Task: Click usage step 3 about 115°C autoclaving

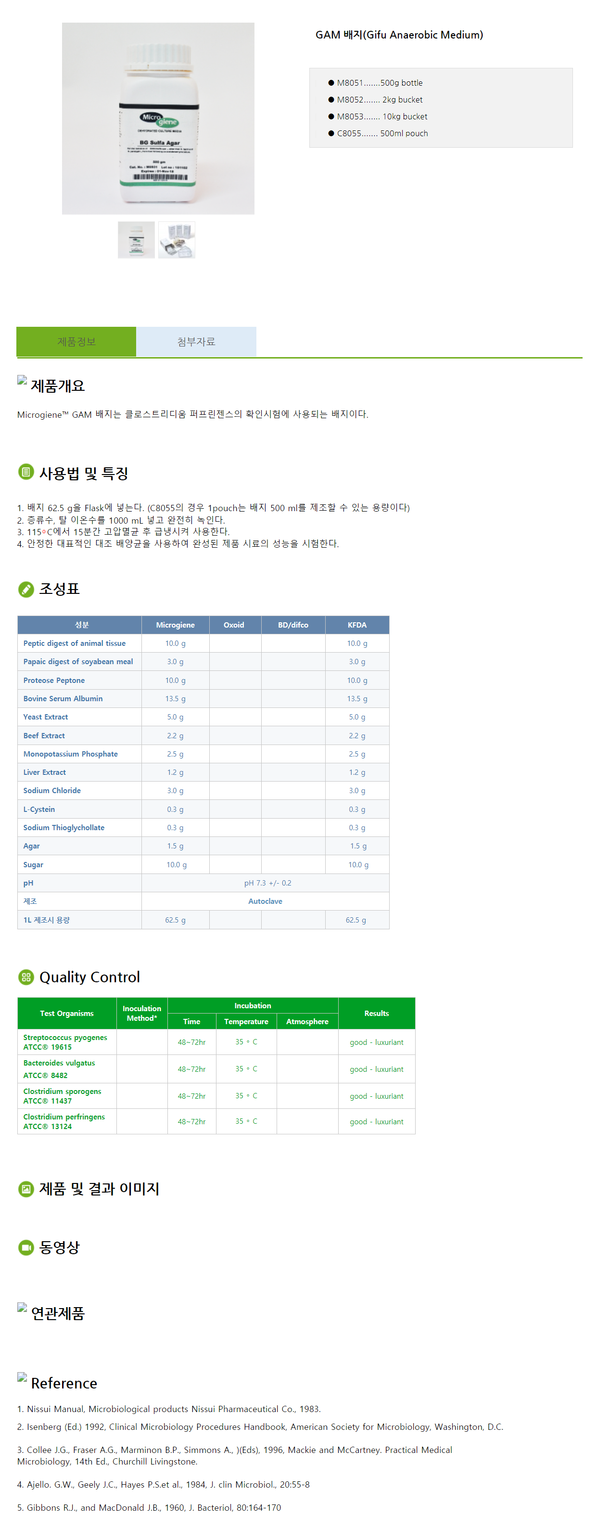Action: pos(124,532)
